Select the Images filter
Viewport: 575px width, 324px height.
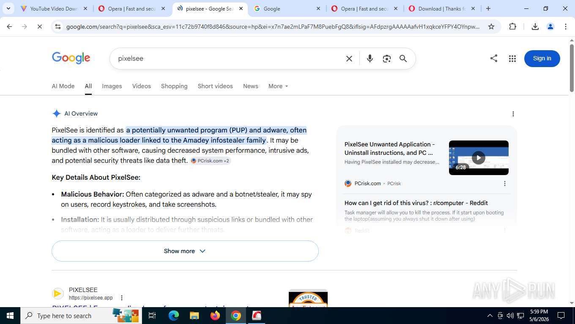click(x=112, y=86)
